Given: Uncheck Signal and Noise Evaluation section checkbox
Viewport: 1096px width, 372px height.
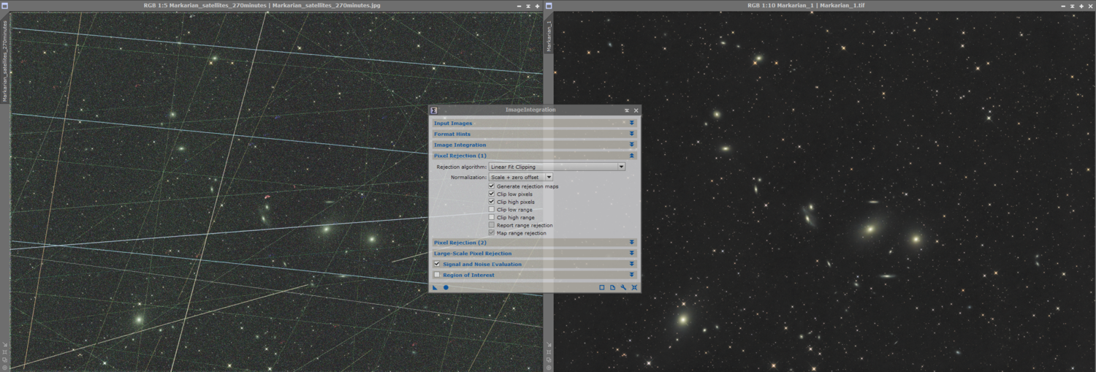Looking at the screenshot, I should pos(437,264).
